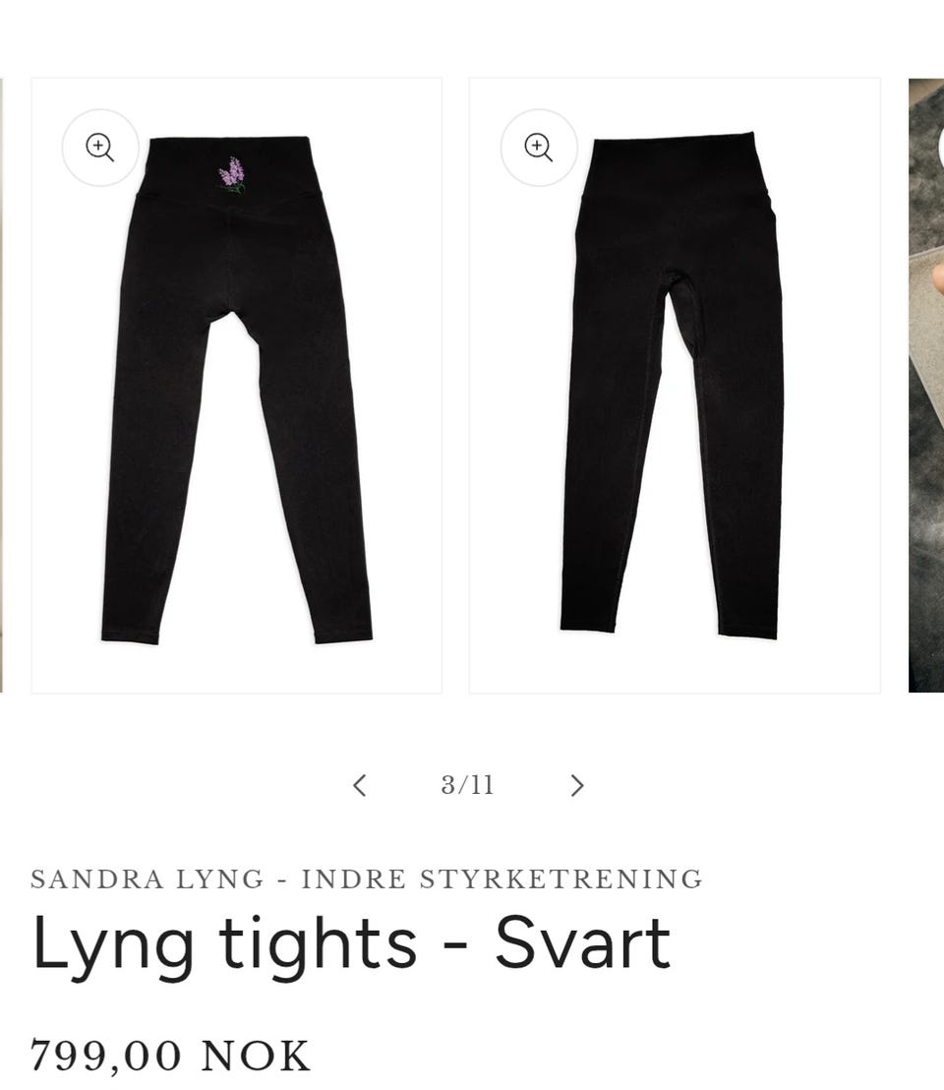
Task: Open the back-view tights photo with flower
Action: [x=236, y=386]
